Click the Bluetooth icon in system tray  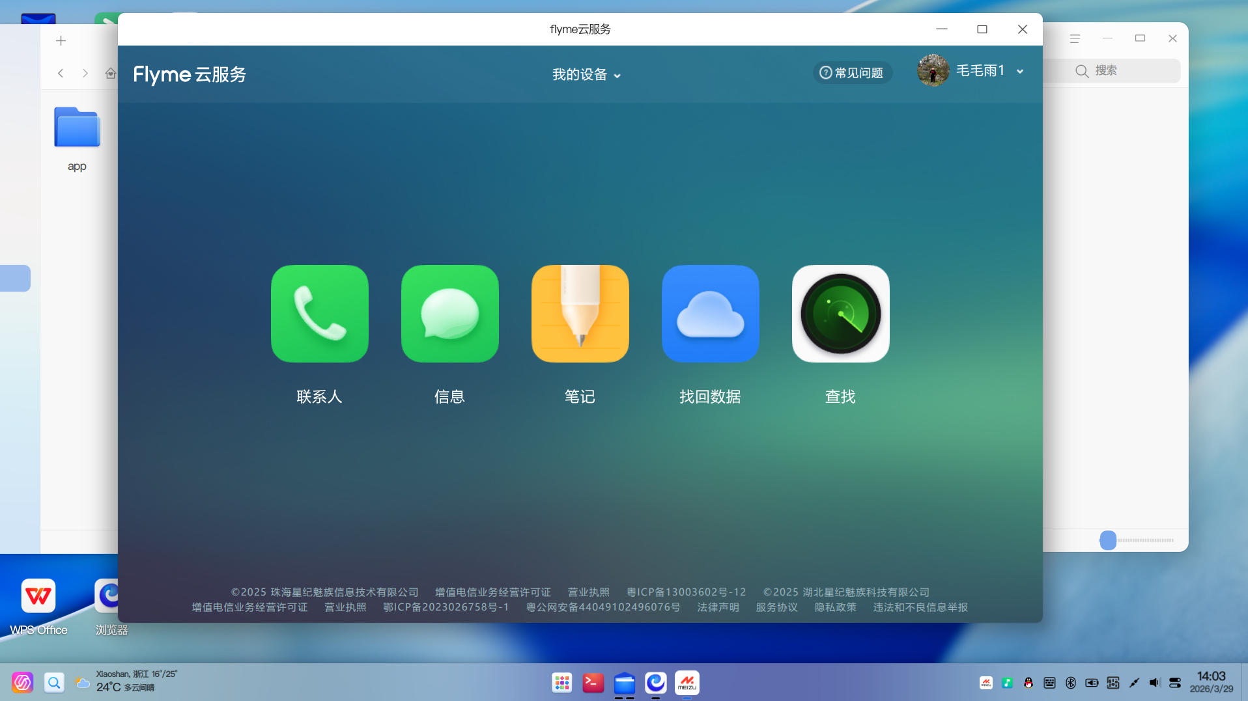[1070, 683]
